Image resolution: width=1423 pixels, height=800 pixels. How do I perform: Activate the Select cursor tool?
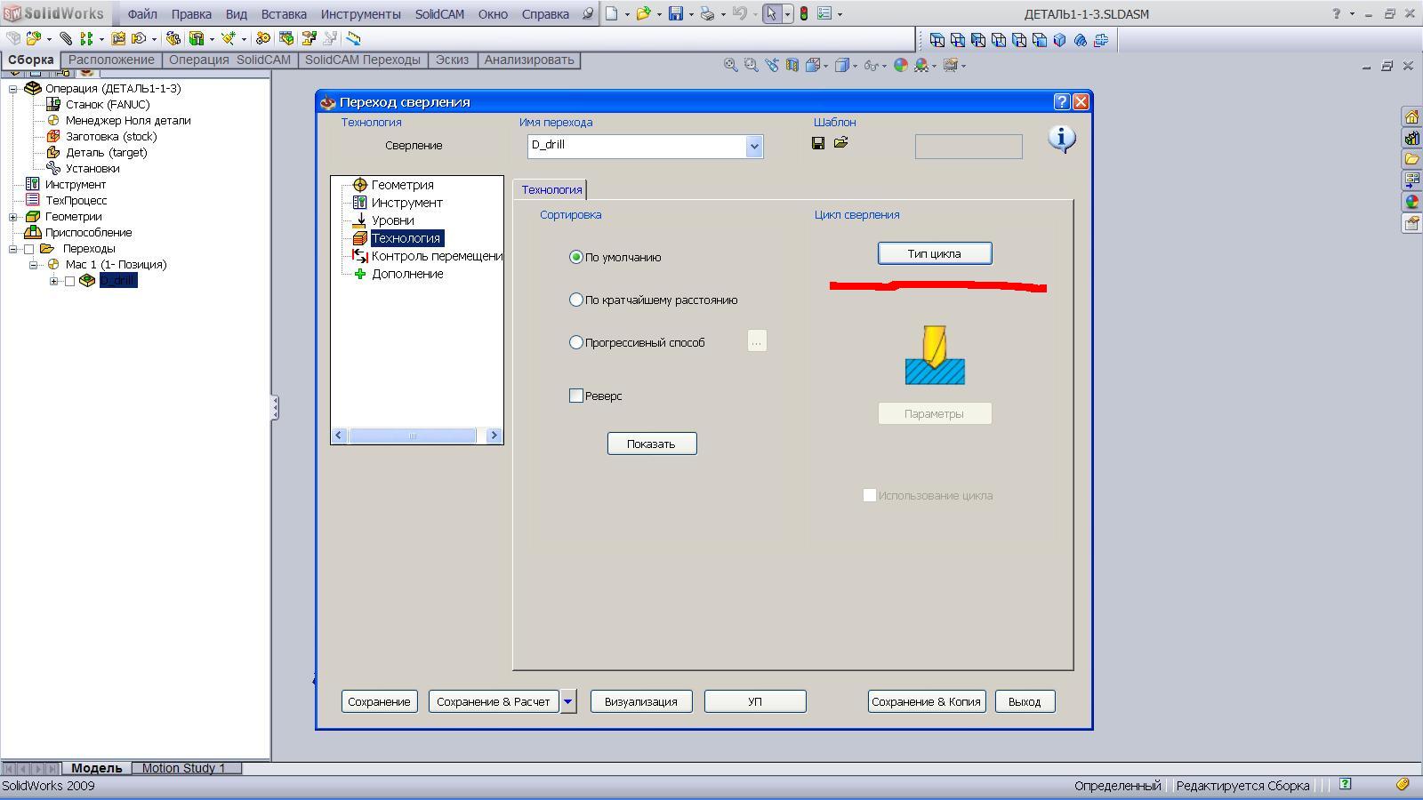(x=771, y=13)
